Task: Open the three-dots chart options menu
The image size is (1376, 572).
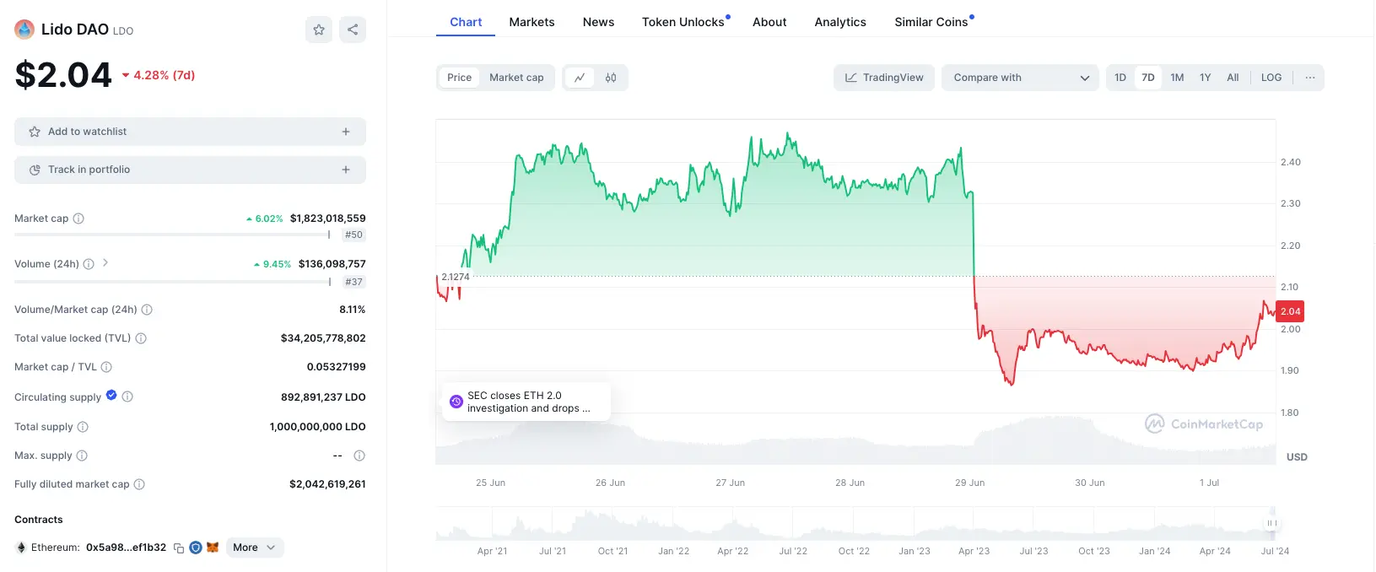Action: tap(1309, 78)
